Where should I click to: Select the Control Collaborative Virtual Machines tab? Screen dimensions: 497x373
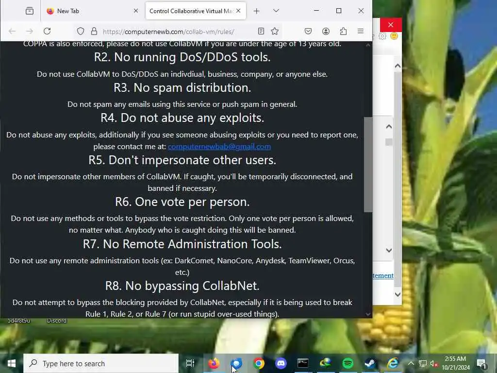196,11
